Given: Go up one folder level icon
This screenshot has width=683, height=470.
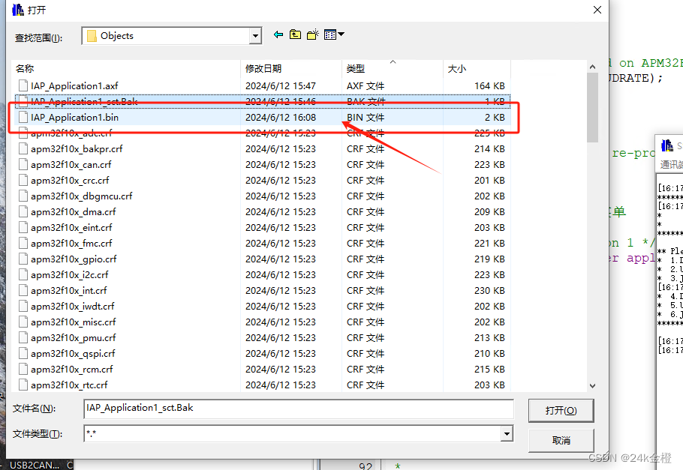Looking at the screenshot, I should click(294, 34).
